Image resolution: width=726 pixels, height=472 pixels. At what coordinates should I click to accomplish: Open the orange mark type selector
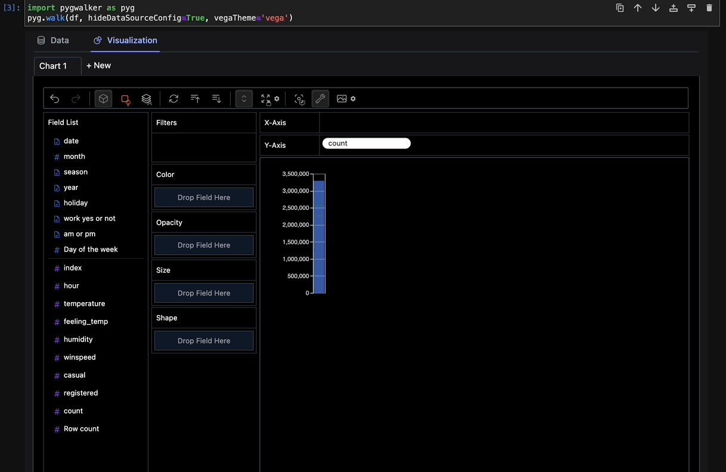tap(125, 99)
